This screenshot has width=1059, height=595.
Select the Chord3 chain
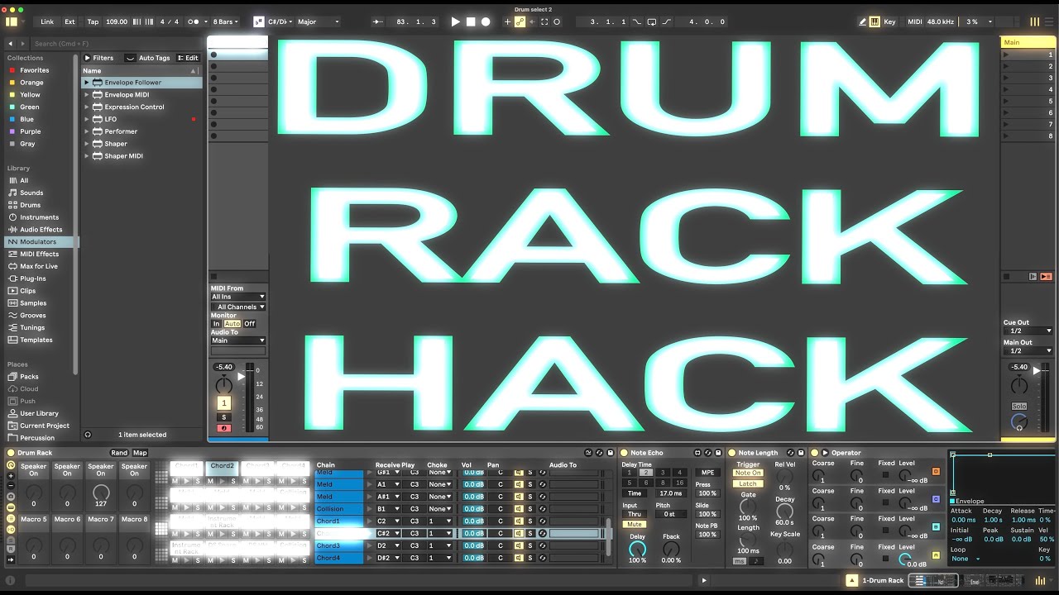339,545
